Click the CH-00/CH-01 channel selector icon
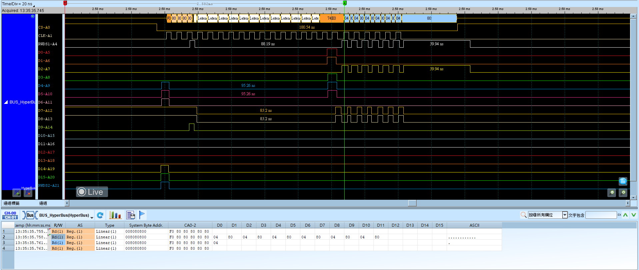639x270 pixels. [10, 215]
